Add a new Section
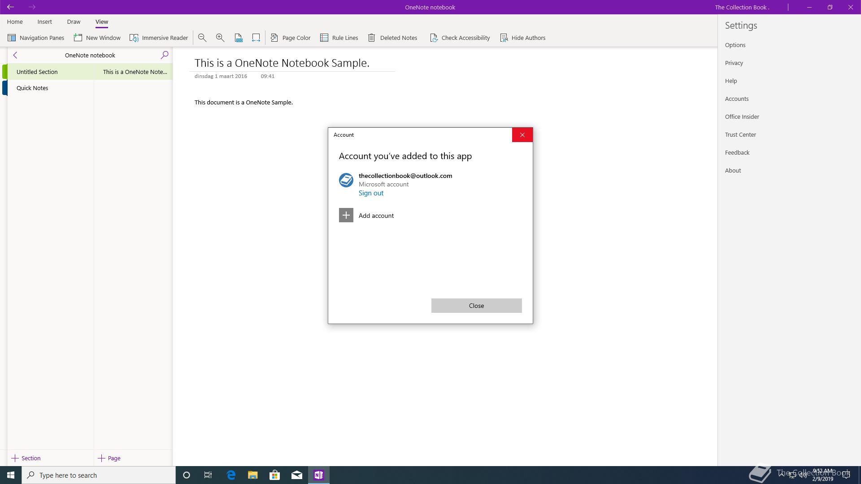 pos(26,458)
